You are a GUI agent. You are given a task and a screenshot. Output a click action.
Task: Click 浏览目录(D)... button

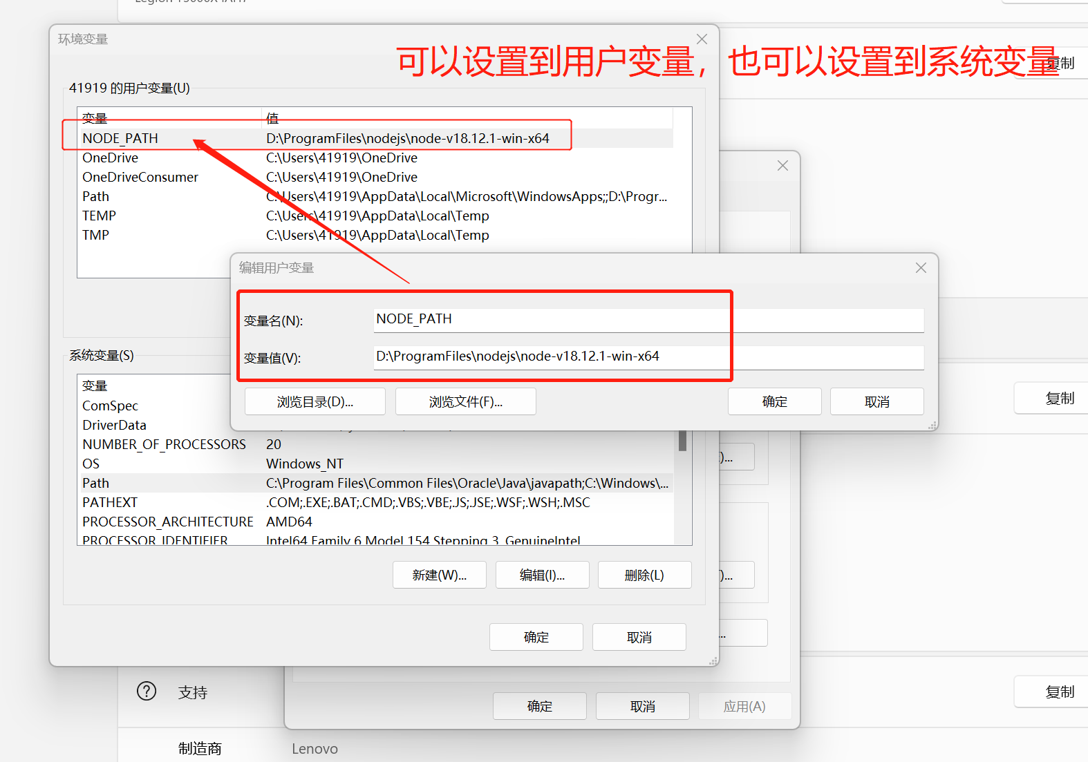coord(315,401)
